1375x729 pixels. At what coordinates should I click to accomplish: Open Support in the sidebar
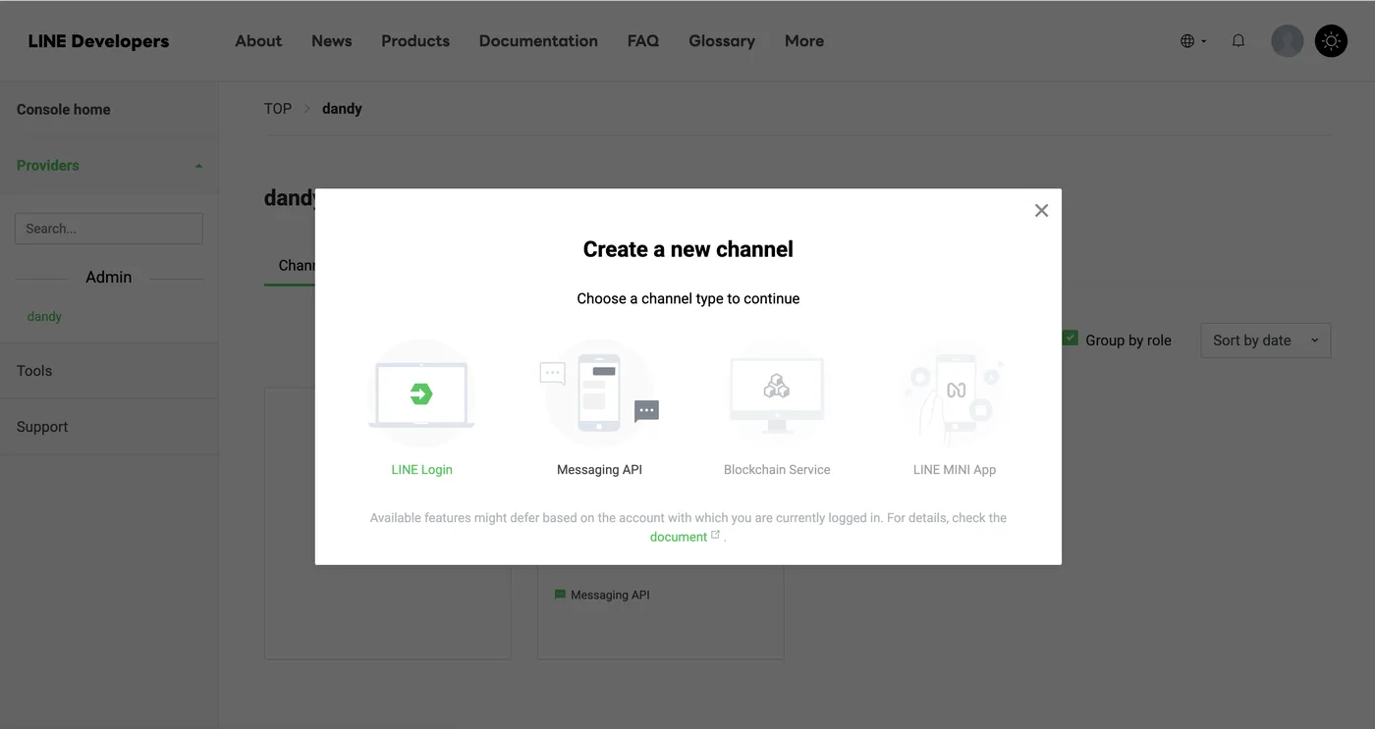[x=42, y=427]
